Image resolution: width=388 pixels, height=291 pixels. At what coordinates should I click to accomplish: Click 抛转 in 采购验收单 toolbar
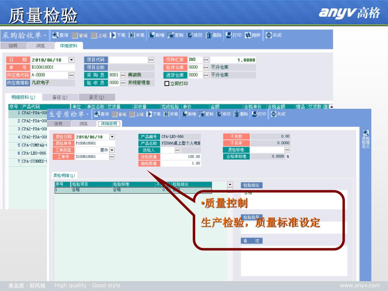(x=253, y=35)
